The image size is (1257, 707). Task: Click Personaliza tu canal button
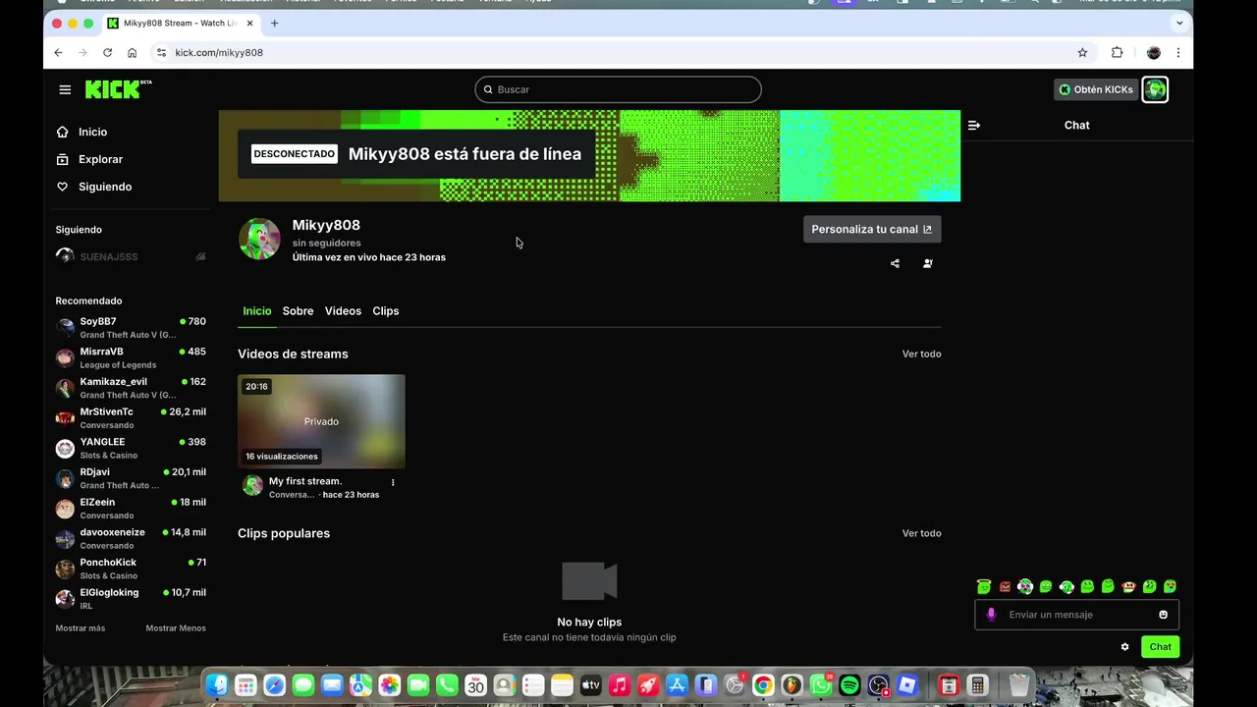(872, 229)
